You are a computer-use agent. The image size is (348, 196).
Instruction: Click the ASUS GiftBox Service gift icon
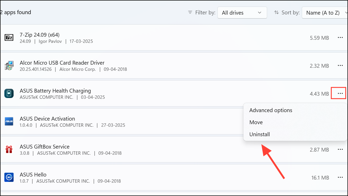[9, 149]
